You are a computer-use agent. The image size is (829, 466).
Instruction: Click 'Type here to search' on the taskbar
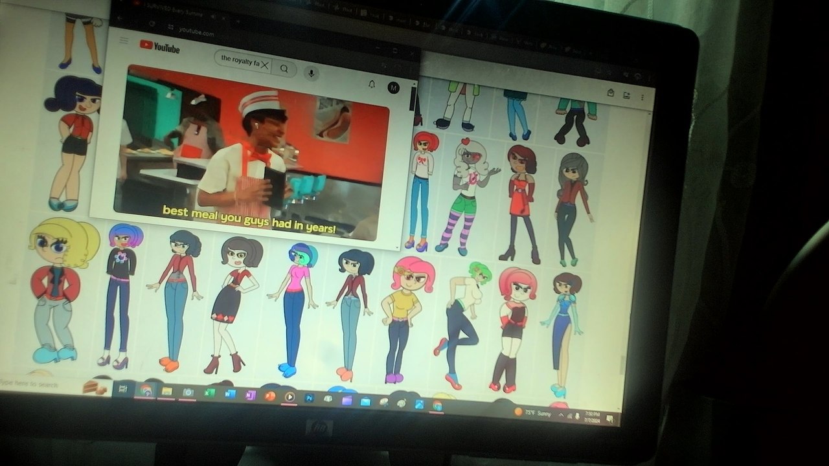coord(29,384)
